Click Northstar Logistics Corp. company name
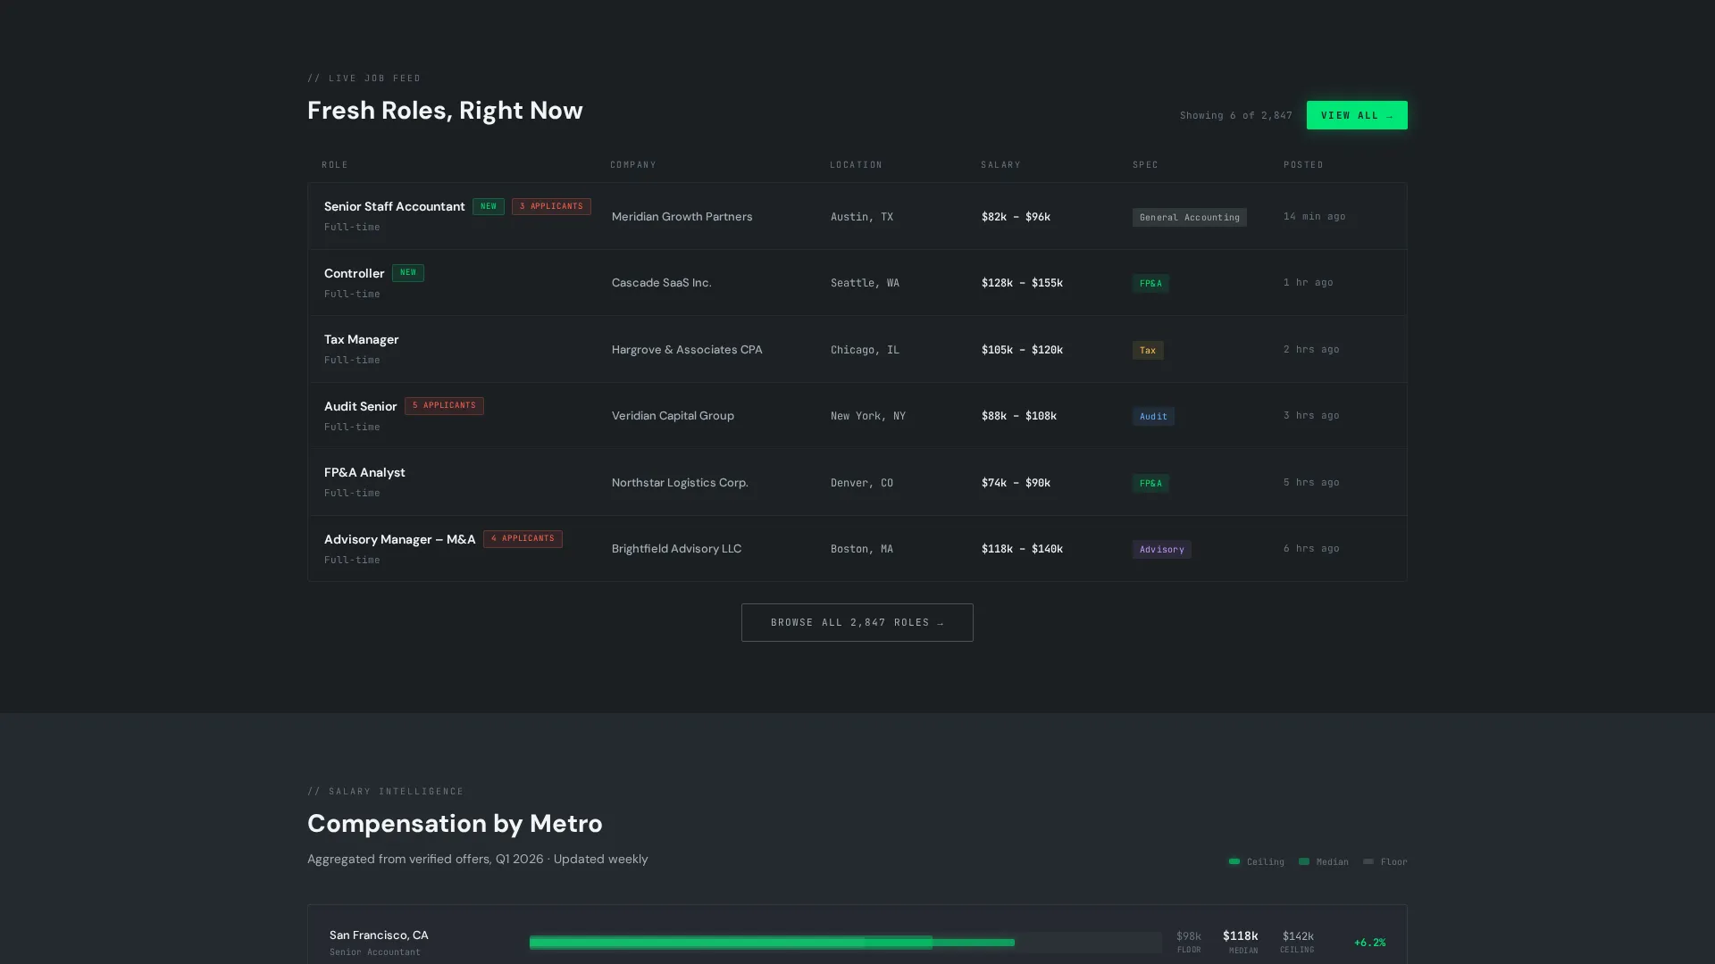Image resolution: width=1715 pixels, height=964 pixels. [679, 482]
